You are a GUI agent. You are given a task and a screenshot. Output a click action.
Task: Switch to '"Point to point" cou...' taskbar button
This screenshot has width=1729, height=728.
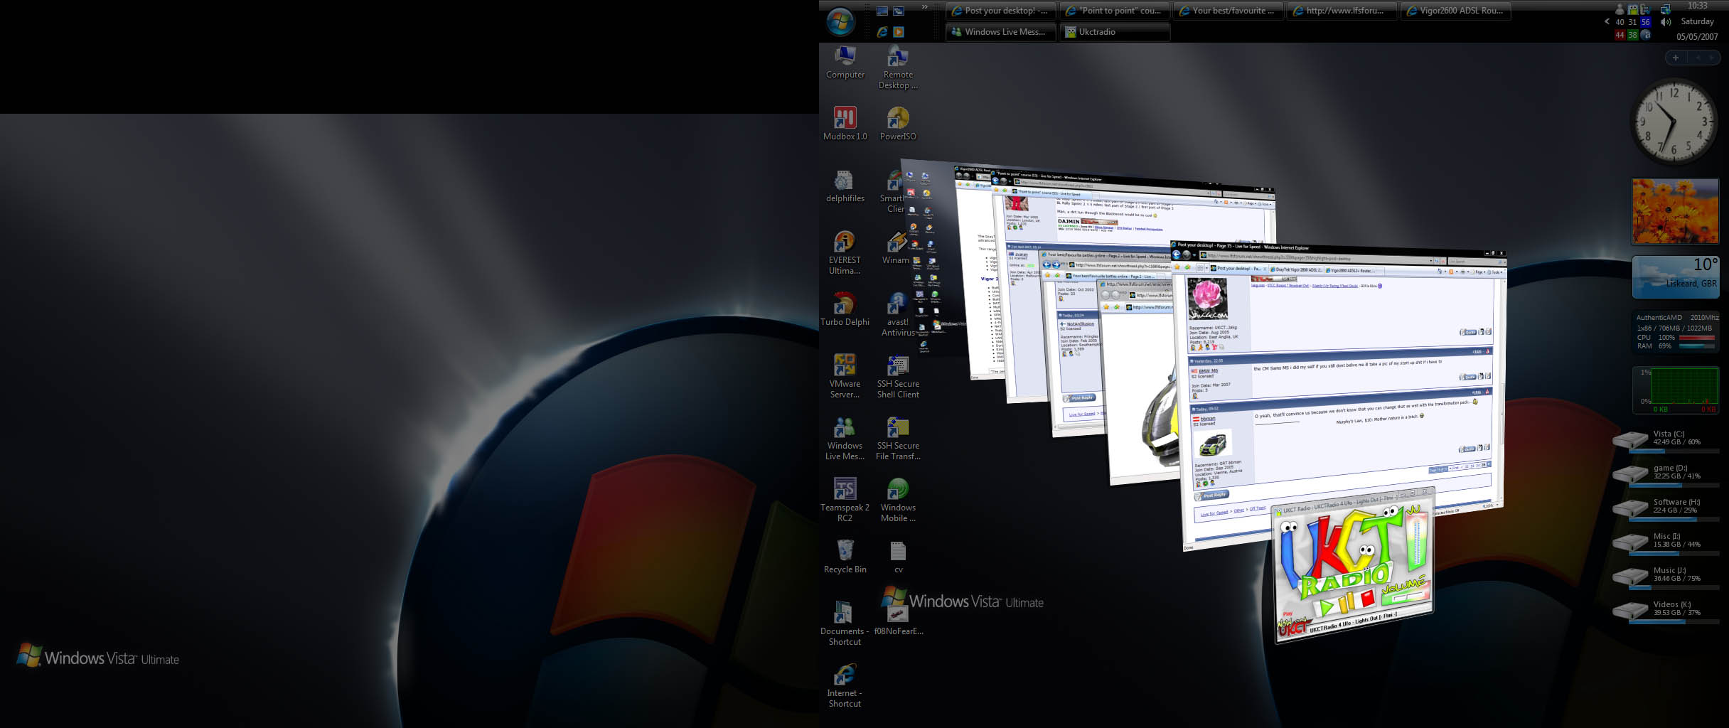click(x=1114, y=11)
